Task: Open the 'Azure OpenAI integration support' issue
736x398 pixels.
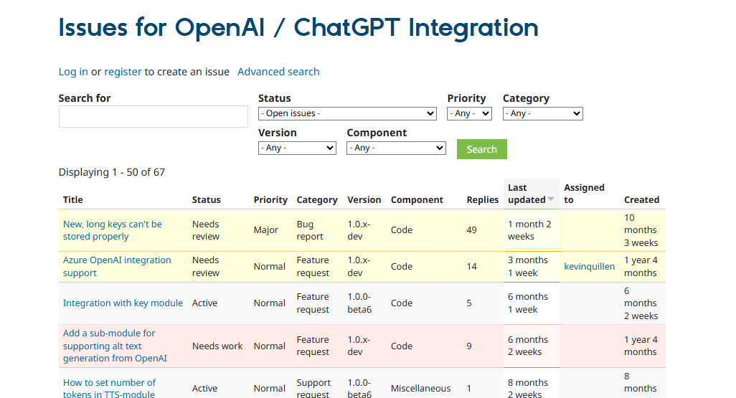Action: pos(117,267)
